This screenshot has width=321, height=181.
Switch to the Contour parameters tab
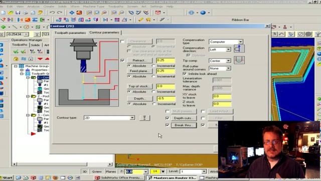coord(104,32)
